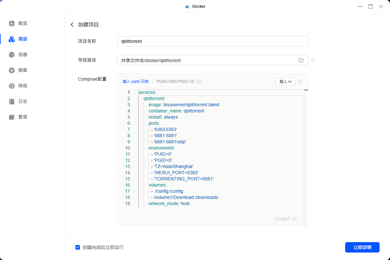Open the 管理 management icon
This screenshot has width=390, height=260.
tap(12, 117)
